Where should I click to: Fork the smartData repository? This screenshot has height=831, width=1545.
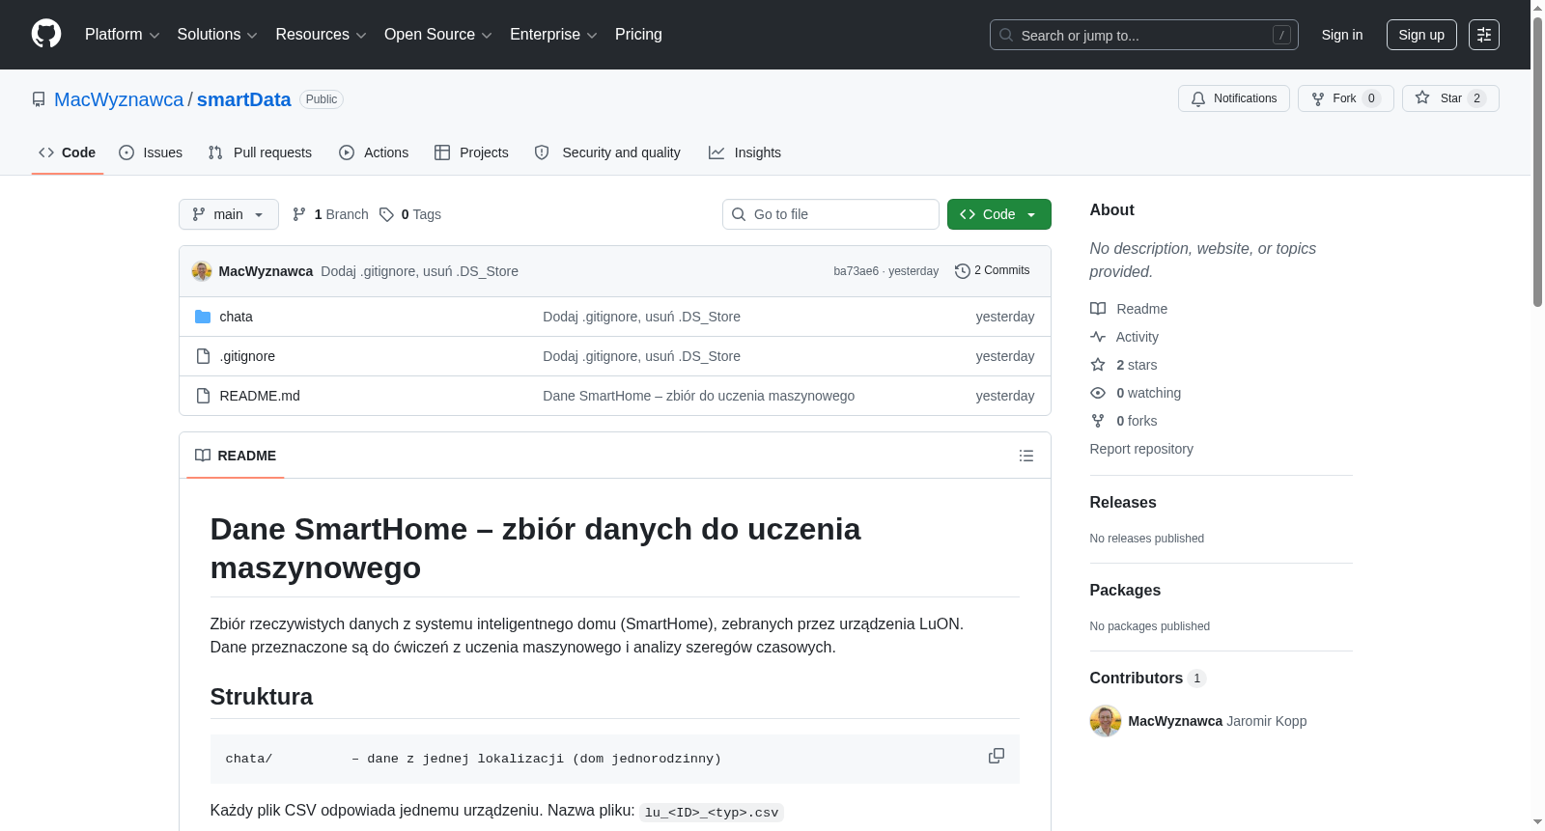click(x=1345, y=98)
